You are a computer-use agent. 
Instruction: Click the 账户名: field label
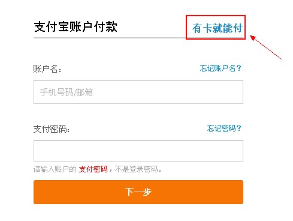(x=47, y=69)
